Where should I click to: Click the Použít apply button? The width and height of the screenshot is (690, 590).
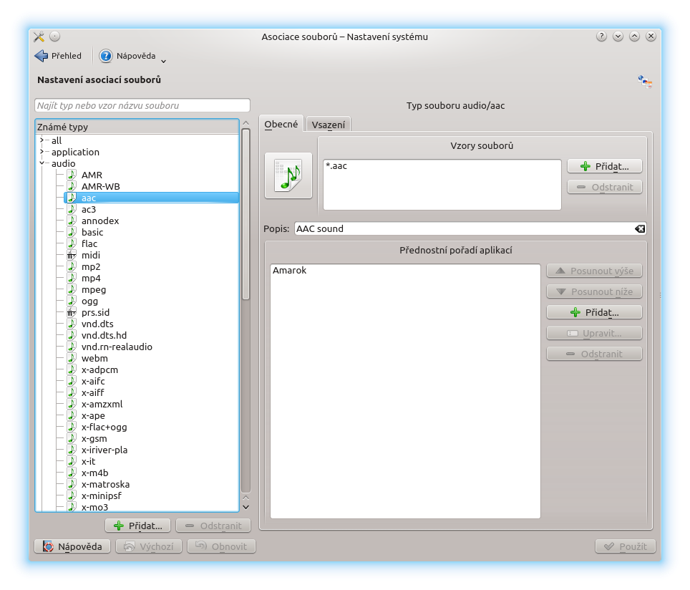(x=626, y=546)
